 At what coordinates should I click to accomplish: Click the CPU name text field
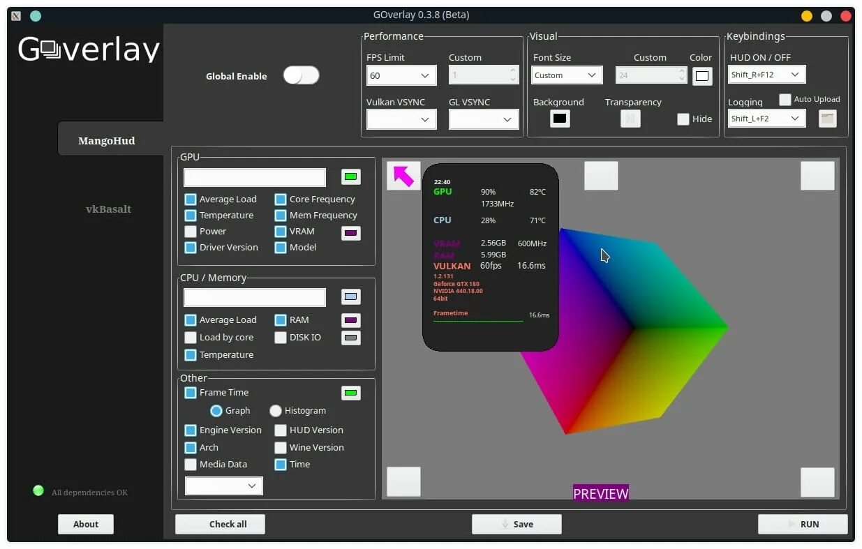point(255,297)
